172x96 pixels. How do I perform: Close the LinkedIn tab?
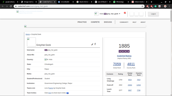73,2
